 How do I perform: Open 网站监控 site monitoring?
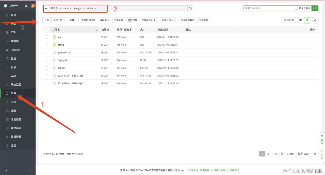click(x=16, y=84)
